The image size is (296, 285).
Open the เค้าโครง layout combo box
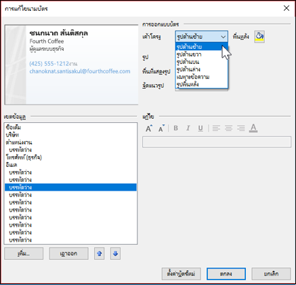[201, 37]
